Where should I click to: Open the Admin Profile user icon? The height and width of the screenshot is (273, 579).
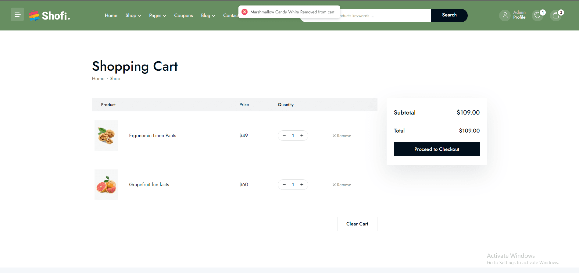505,15
